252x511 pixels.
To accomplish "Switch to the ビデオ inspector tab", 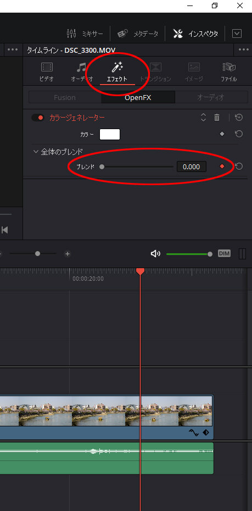I will (47, 72).
